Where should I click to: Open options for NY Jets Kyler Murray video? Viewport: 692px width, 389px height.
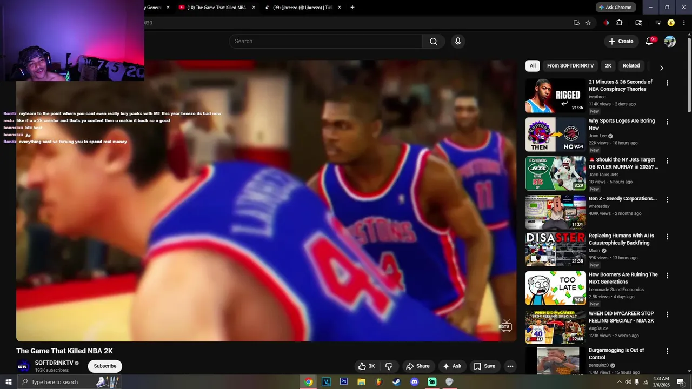point(667,161)
